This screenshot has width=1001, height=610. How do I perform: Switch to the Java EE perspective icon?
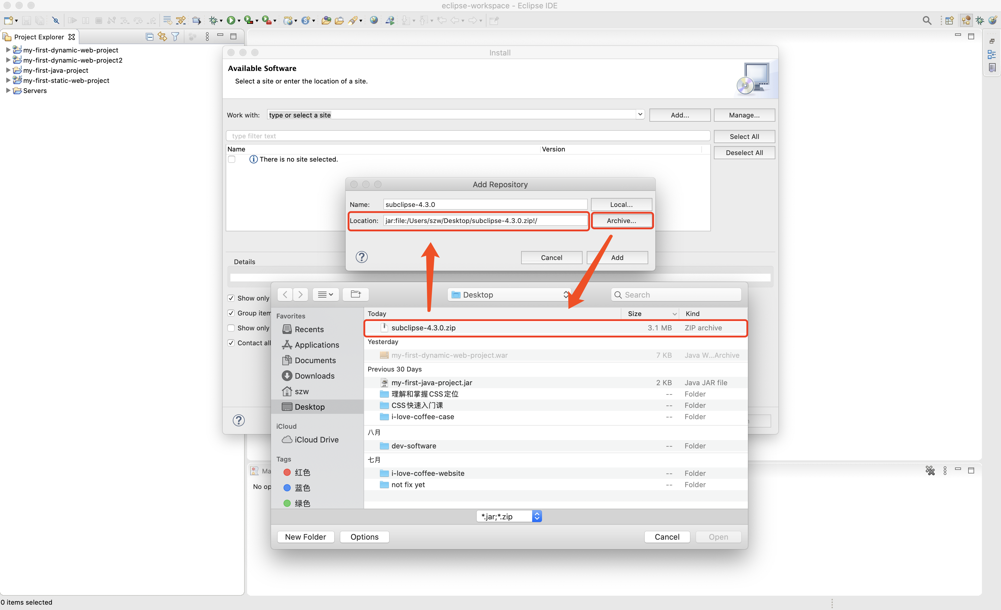[x=966, y=20]
